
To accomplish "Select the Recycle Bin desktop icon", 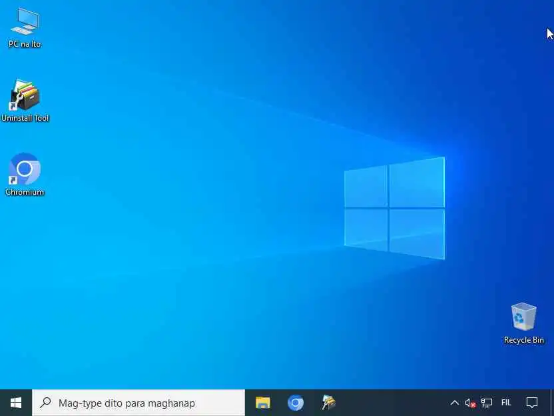I will click(x=523, y=323).
